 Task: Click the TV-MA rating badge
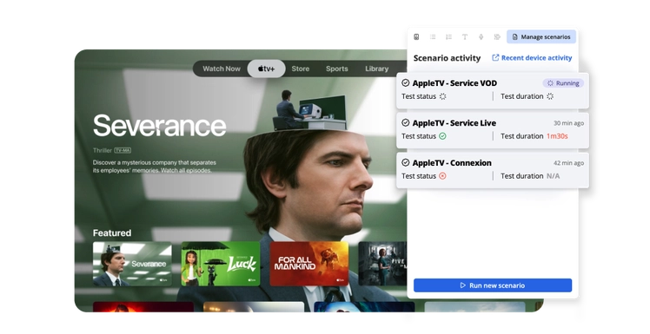[x=123, y=150]
